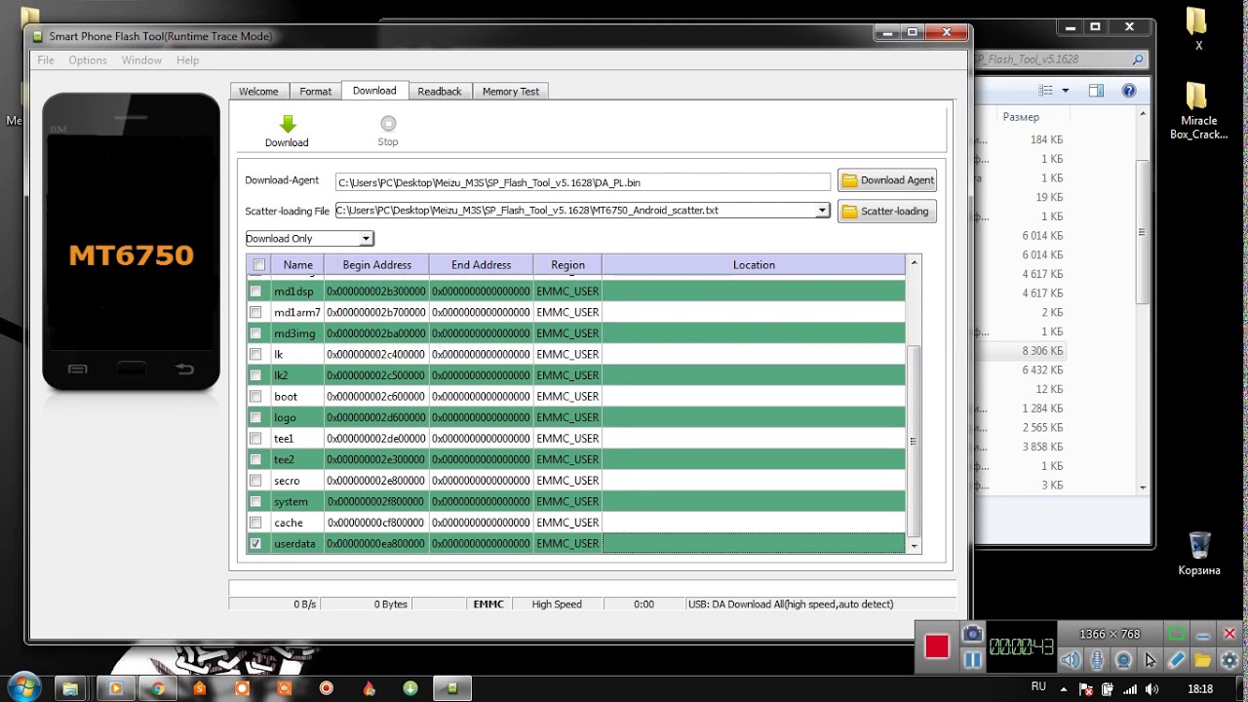Image resolution: width=1248 pixels, height=702 pixels.
Task: Open the Window menu
Action: pos(141,60)
